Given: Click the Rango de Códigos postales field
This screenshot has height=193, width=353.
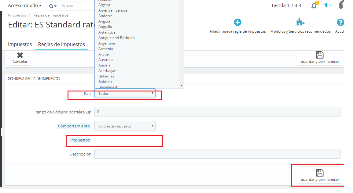Looking at the screenshot, I should click(217, 112).
